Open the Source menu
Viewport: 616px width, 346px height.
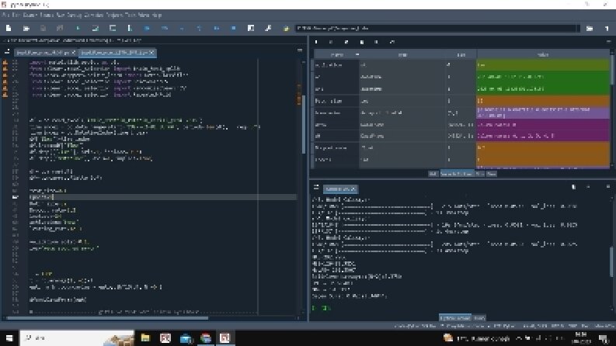click(x=47, y=15)
